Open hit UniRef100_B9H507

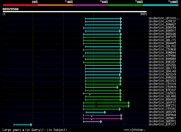click(x=162, y=31)
